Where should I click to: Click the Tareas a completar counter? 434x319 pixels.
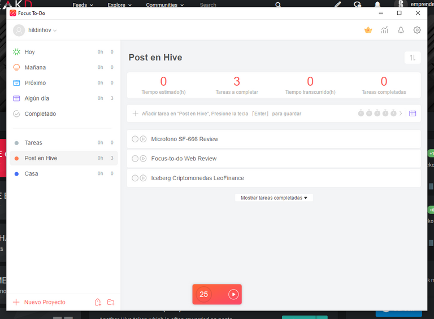tap(237, 85)
